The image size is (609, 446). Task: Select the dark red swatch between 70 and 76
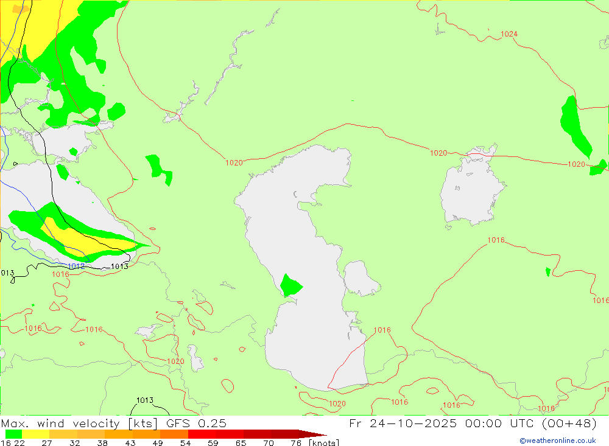tap(284, 434)
